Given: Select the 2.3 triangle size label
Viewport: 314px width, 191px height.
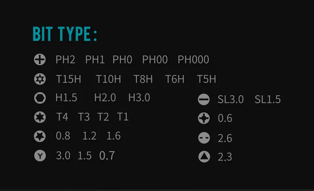Looking at the screenshot, I should [225, 157].
